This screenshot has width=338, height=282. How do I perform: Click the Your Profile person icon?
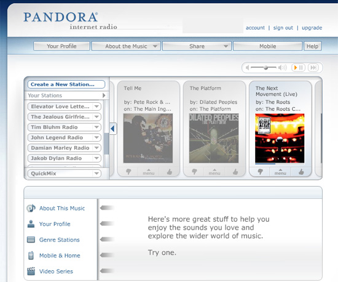31,224
